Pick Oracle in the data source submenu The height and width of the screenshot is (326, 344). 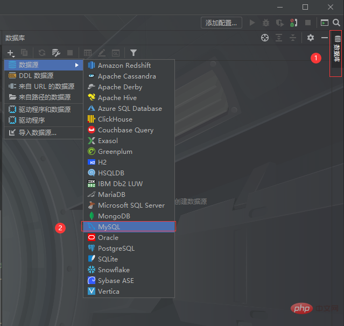108,238
